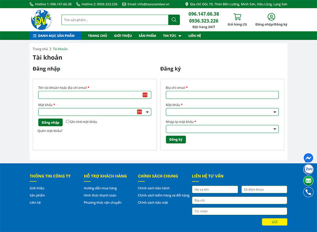This screenshot has height=232, width=317.
Task: Open the shopping cart icon
Action: (x=237, y=17)
